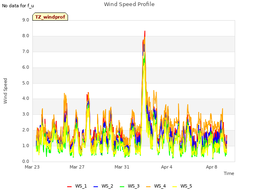
Task: Select the Wind Speed Profile chart title
Action: [x=129, y=4]
